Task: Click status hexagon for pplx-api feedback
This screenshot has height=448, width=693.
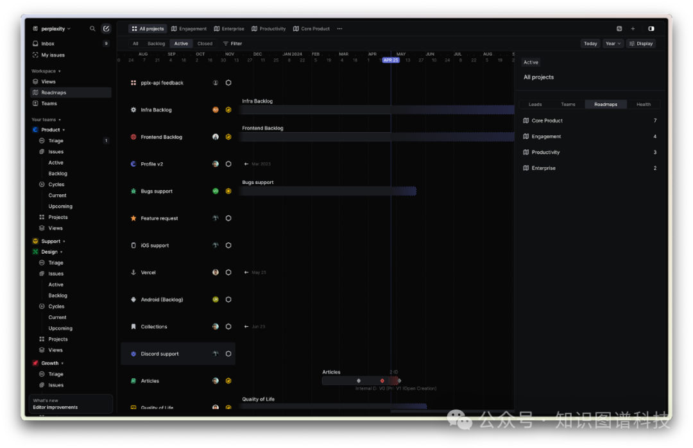Action: 228,83
